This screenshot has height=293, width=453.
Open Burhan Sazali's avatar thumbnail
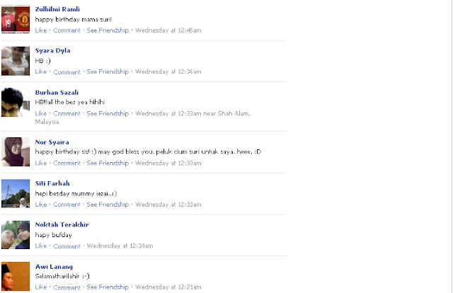click(x=16, y=103)
